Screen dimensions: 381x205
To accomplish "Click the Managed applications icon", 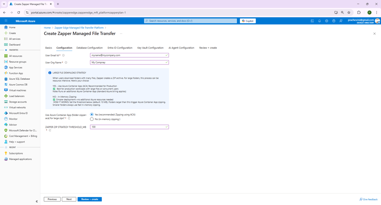I will click(x=6, y=159).
